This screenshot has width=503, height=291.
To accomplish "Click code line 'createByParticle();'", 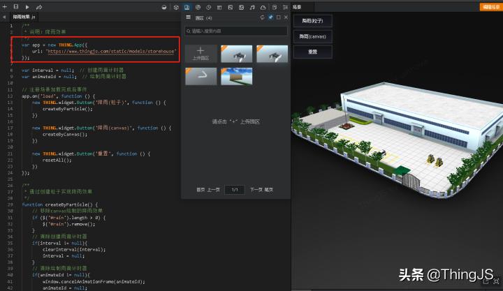I will [67, 109].
